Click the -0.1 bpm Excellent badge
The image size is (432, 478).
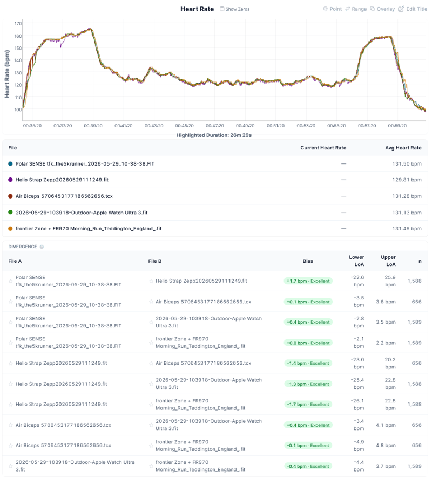[x=308, y=446]
